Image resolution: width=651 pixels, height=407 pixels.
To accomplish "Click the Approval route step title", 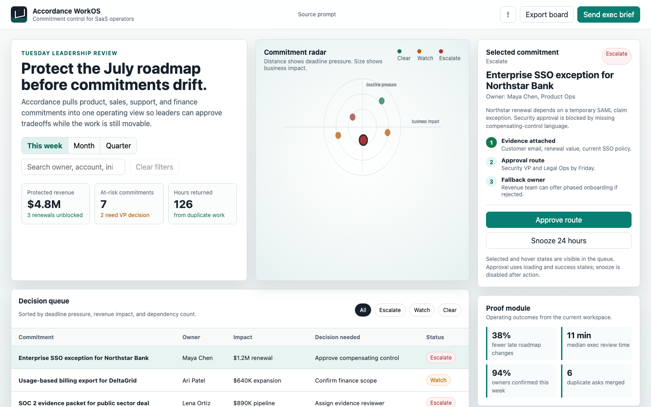I will tap(523, 161).
